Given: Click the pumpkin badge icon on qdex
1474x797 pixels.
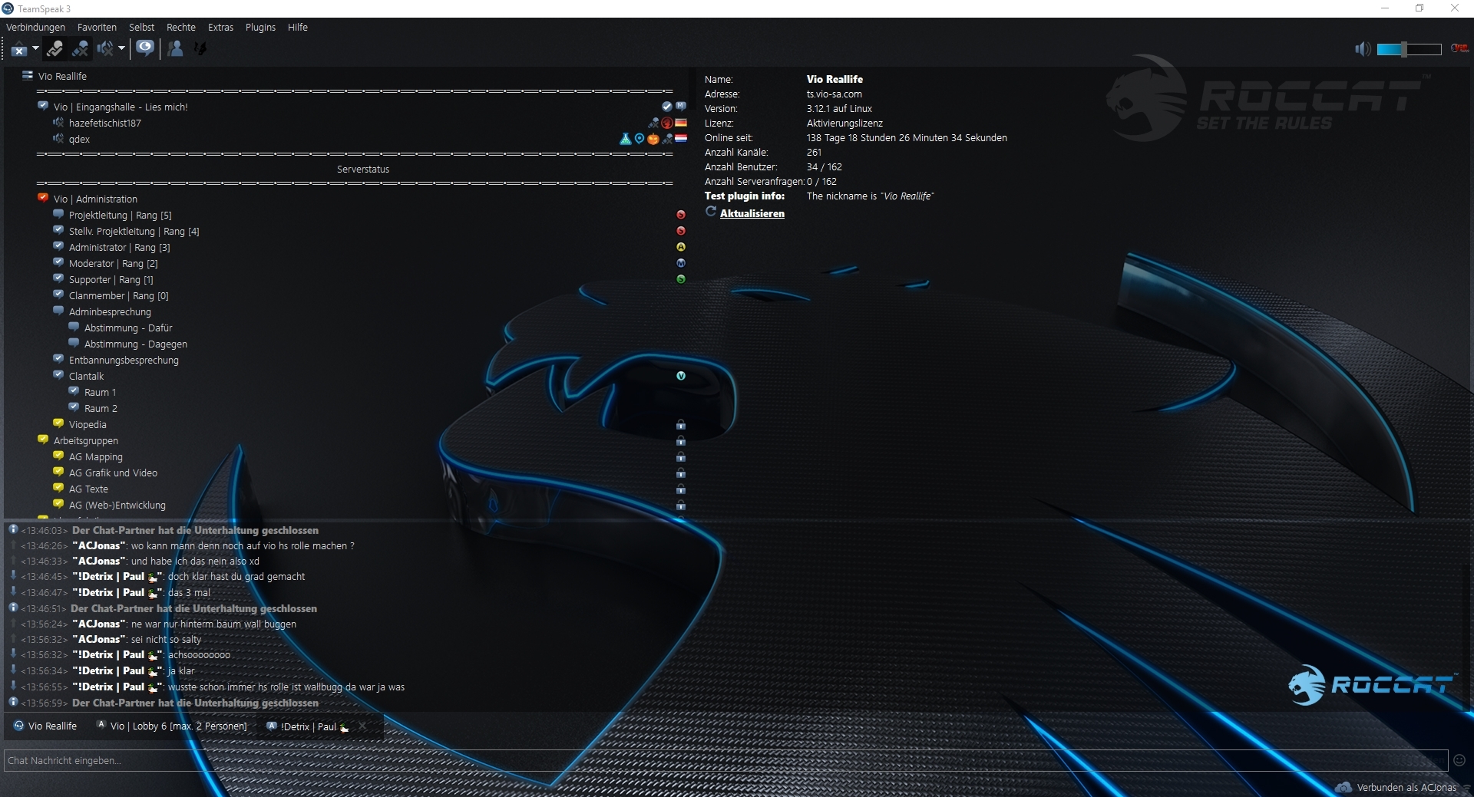Looking at the screenshot, I should point(653,139).
